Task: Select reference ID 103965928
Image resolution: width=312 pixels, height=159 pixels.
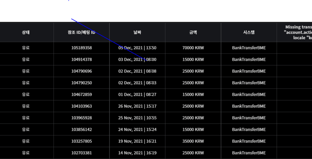Action: pos(81,118)
